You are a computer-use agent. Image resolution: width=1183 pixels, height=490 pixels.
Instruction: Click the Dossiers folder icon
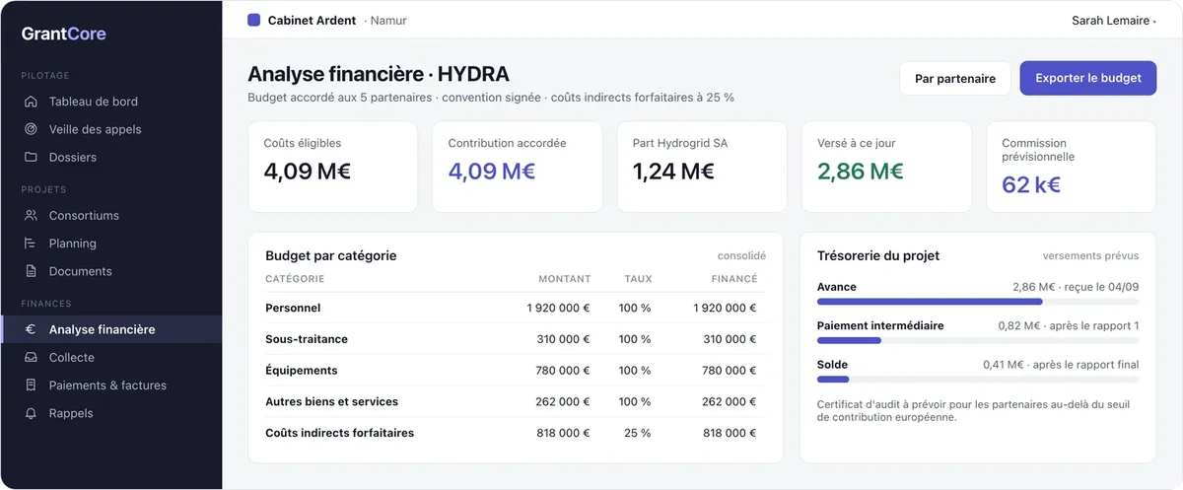(31, 157)
